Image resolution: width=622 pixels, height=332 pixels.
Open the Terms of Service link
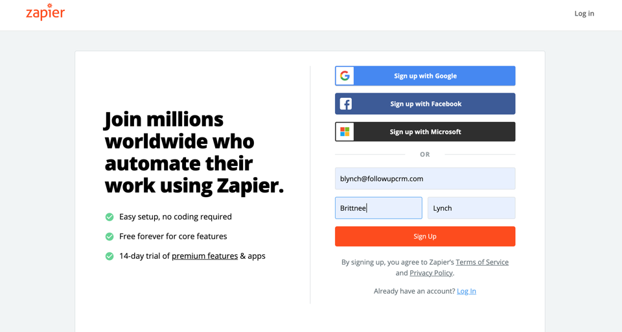482,262
